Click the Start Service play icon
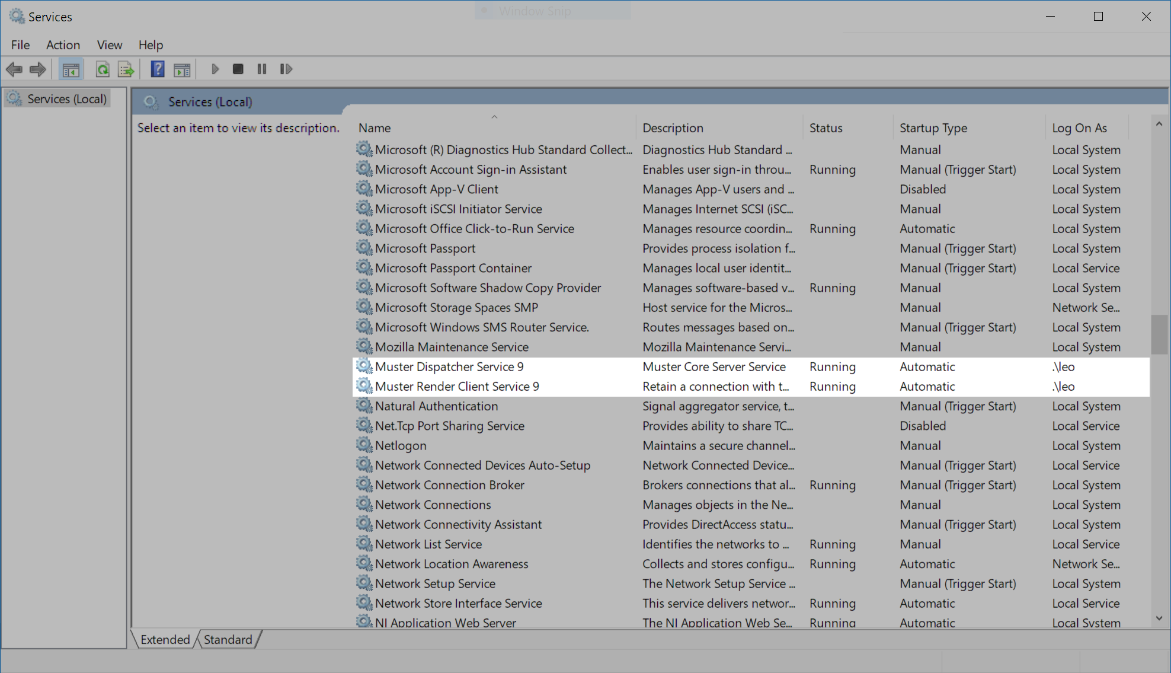 tap(215, 69)
